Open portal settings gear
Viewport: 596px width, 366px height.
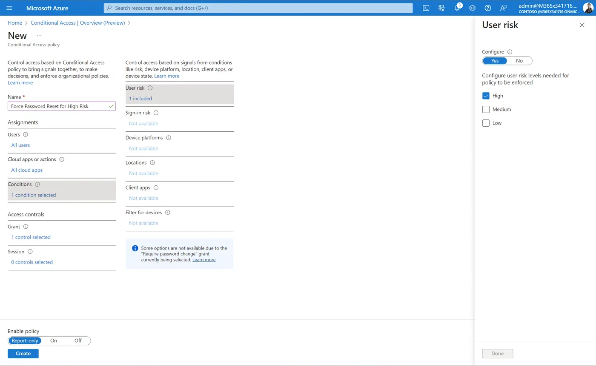point(473,8)
